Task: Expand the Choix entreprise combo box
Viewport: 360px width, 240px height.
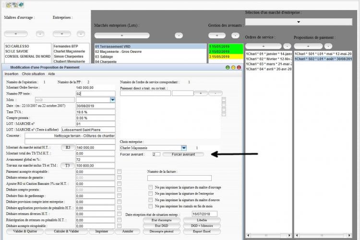Action: [x=184, y=148]
